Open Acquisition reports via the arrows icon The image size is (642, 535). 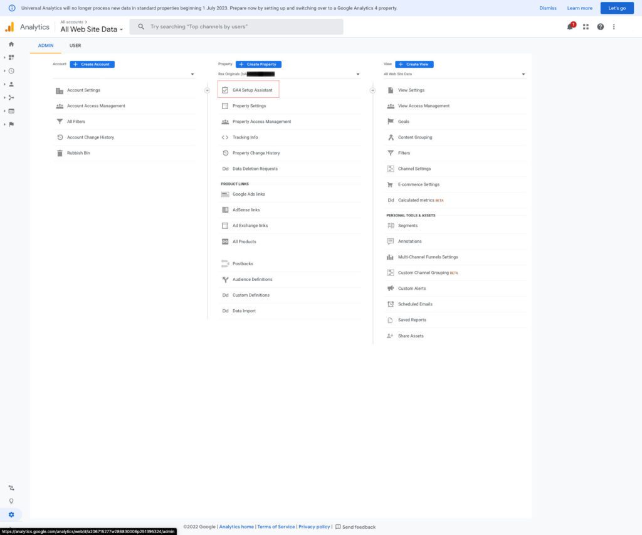click(11, 97)
